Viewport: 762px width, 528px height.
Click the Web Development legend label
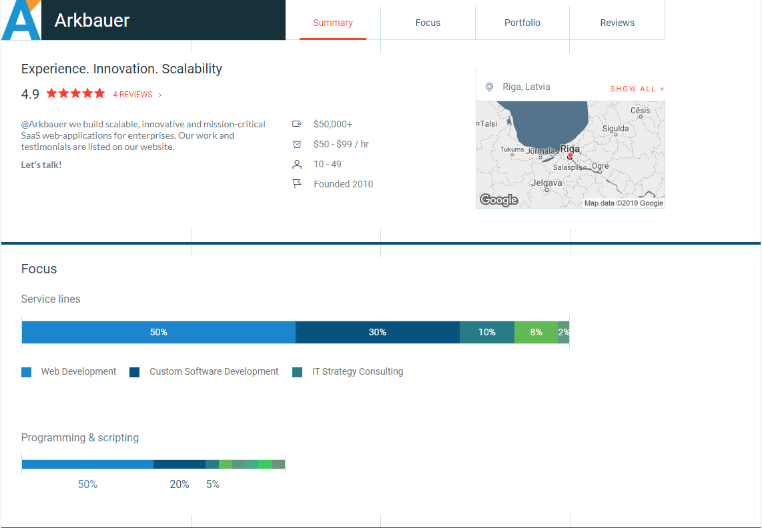(79, 371)
